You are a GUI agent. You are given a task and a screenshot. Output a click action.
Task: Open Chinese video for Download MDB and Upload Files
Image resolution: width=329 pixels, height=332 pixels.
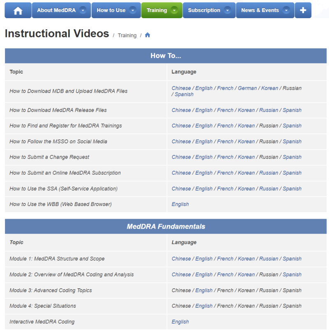pos(181,88)
